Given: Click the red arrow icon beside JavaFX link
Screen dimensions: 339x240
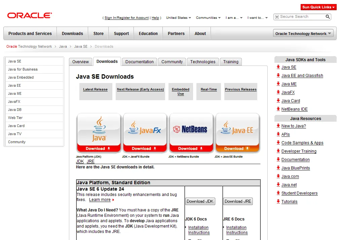Looking at the screenshot, I should (x=278, y=92).
